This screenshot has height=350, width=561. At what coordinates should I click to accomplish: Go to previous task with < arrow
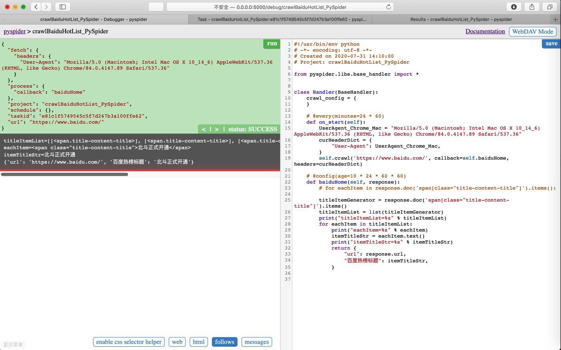204,129
